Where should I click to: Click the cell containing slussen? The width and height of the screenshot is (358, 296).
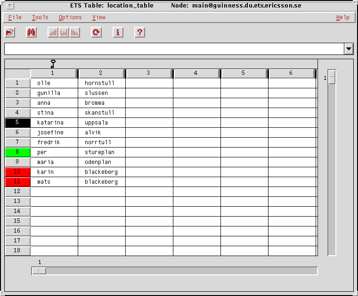(102, 93)
